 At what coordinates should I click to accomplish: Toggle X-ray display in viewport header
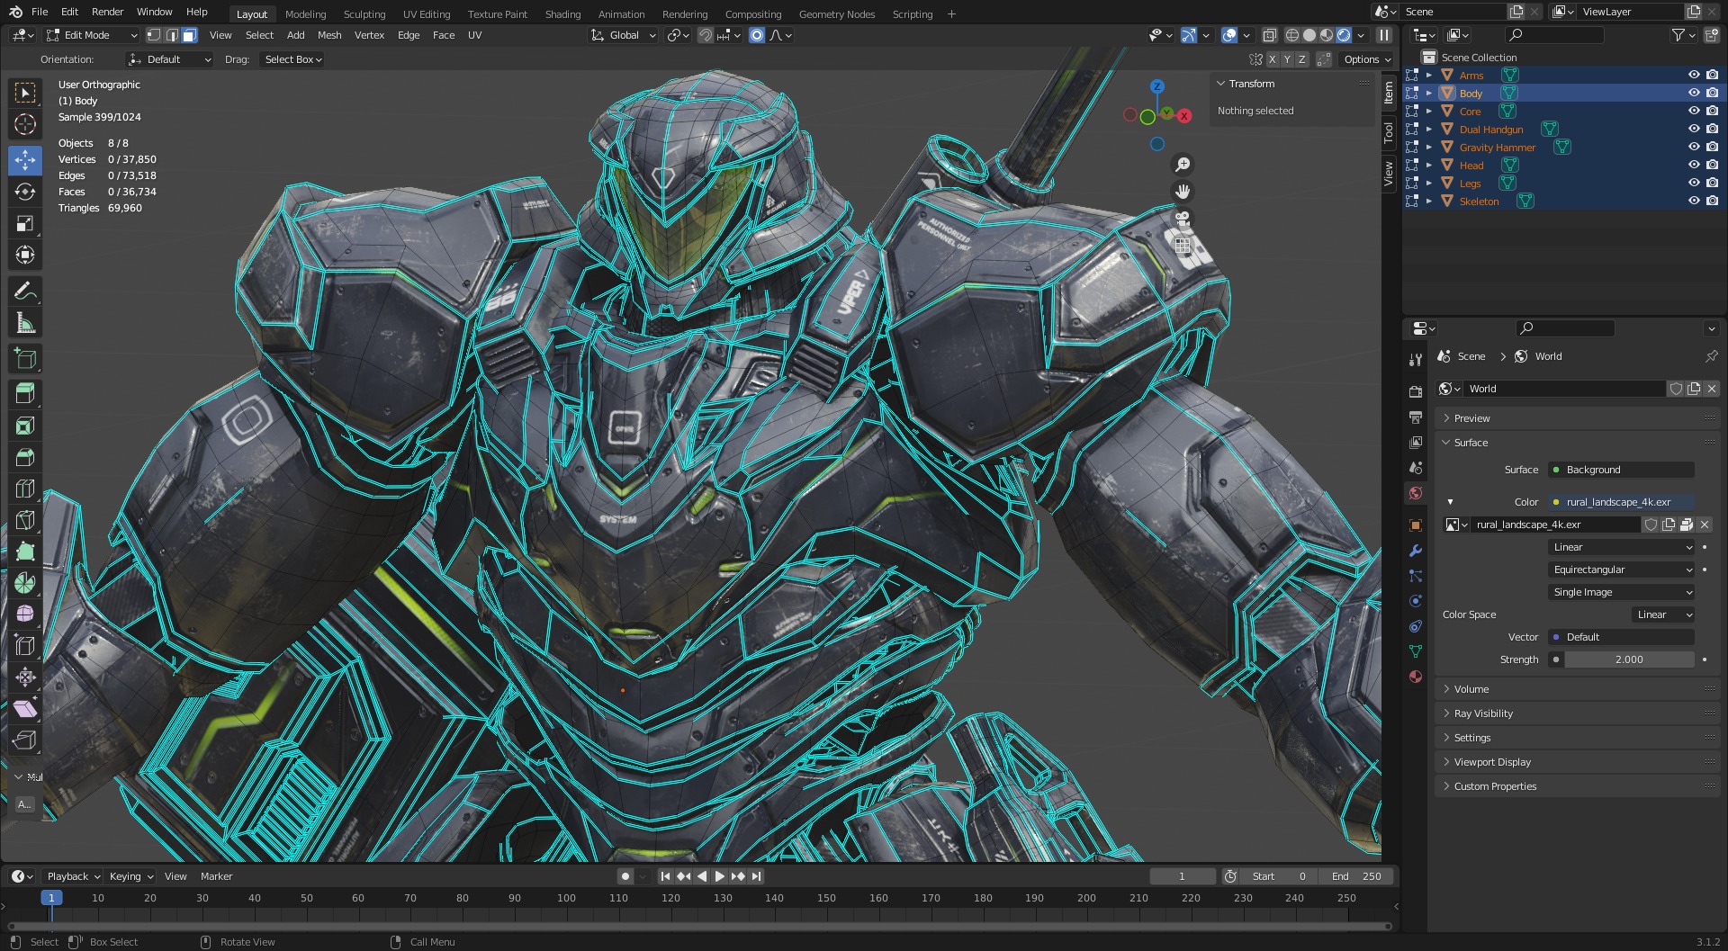coord(1269,35)
